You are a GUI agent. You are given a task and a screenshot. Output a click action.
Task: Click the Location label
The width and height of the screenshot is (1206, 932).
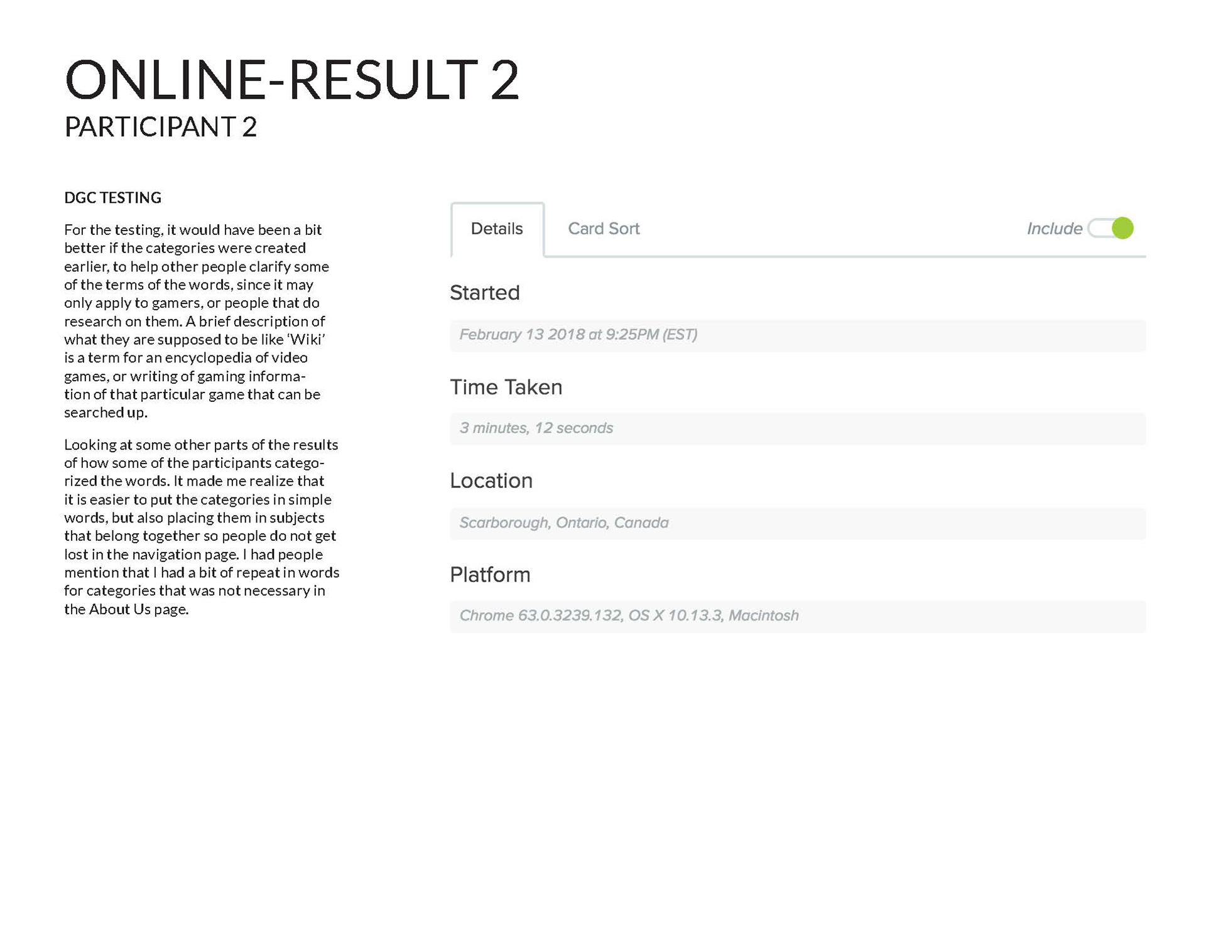pos(491,480)
